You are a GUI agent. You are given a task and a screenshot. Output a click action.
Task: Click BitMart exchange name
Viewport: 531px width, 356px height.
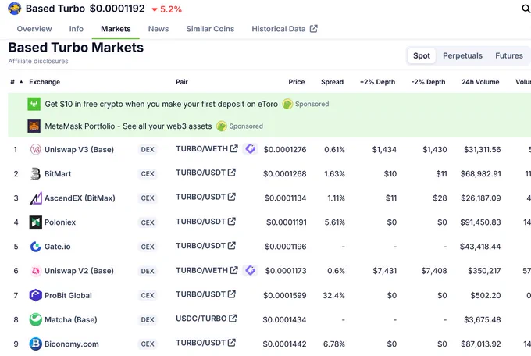coord(58,174)
